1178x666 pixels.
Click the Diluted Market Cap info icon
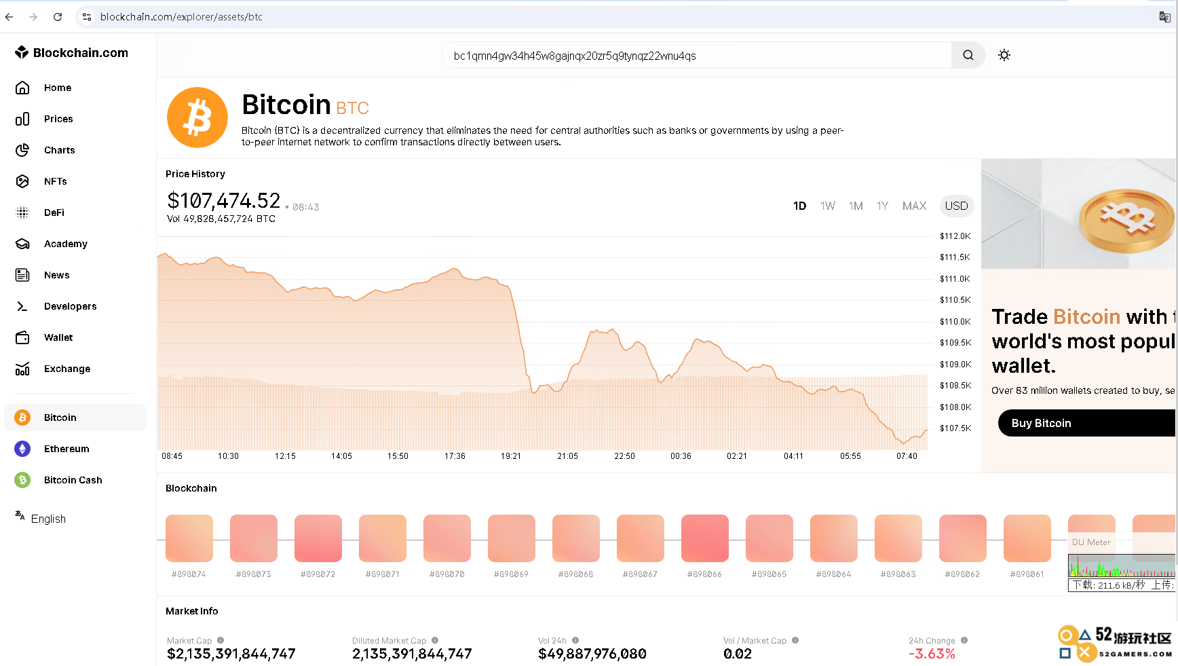coord(435,640)
